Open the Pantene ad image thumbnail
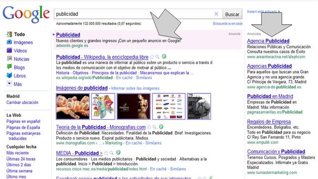The width and height of the screenshot is (318, 179). click(134, 106)
